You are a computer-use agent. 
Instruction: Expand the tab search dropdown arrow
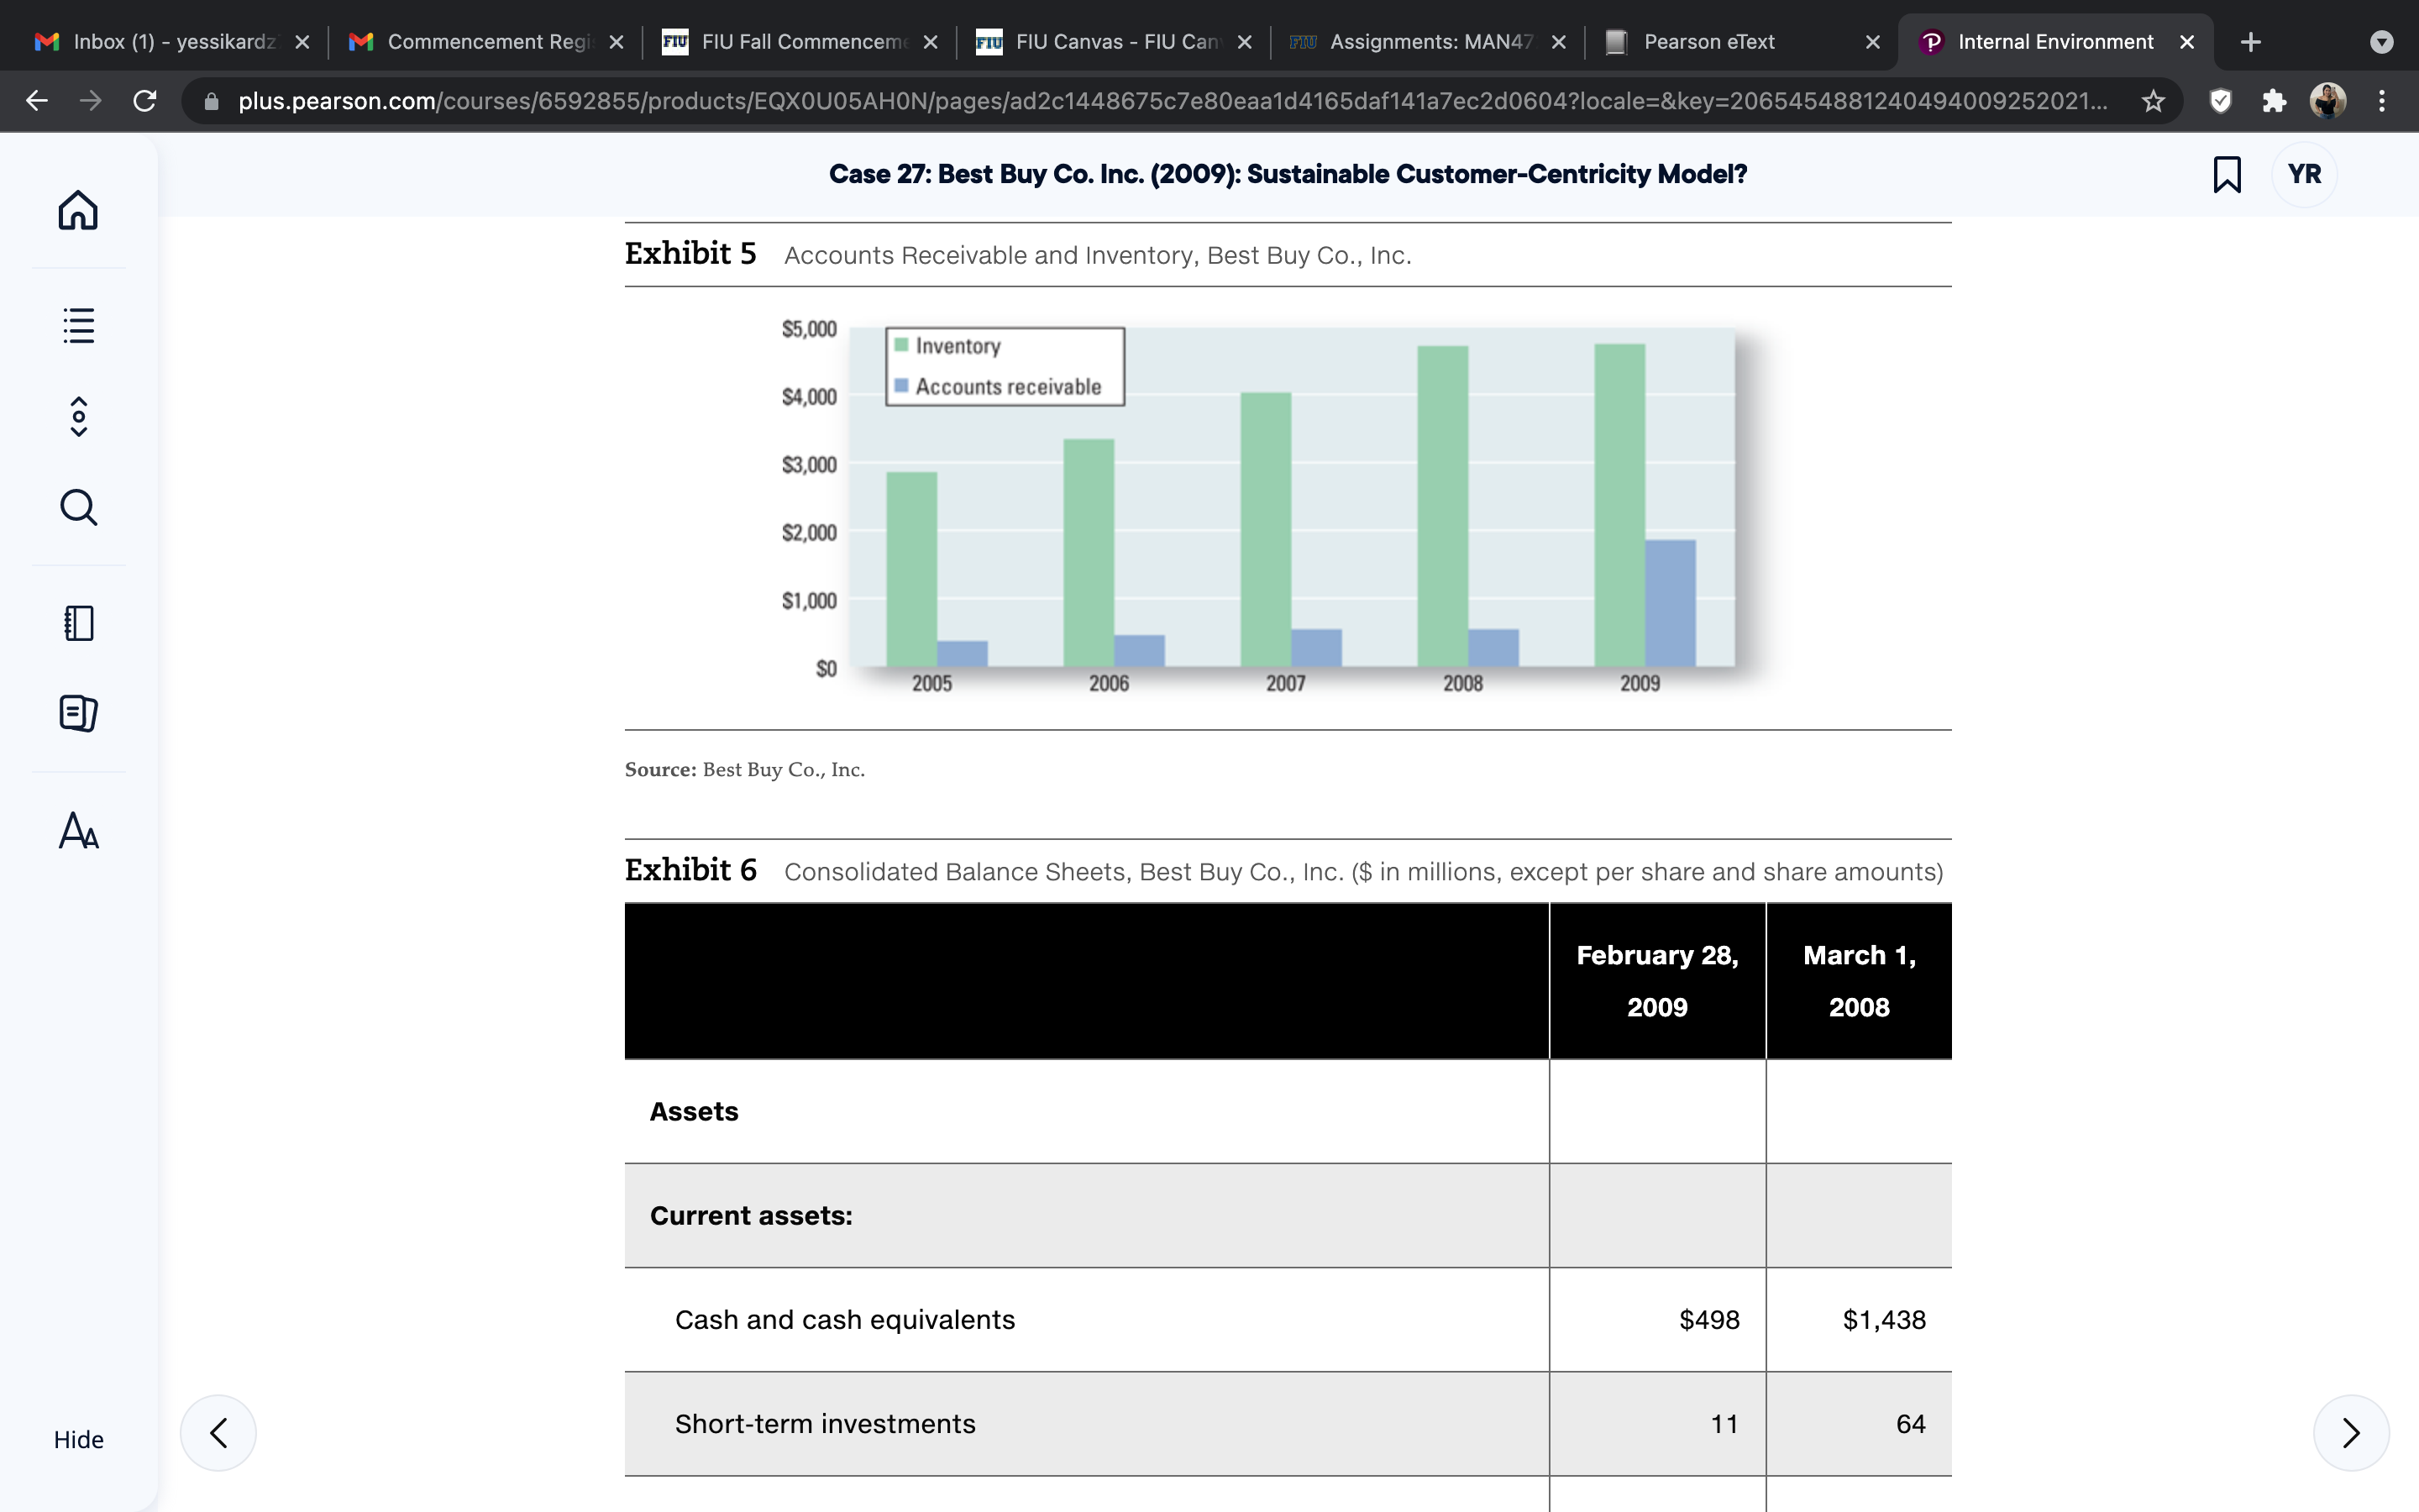(x=2382, y=42)
